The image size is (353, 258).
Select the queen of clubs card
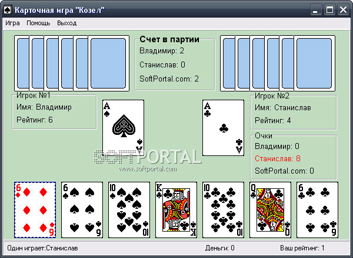(270, 210)
